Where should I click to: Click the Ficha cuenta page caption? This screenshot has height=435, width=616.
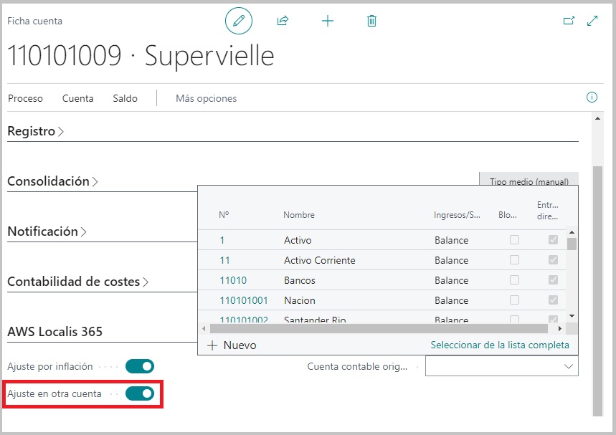click(34, 21)
